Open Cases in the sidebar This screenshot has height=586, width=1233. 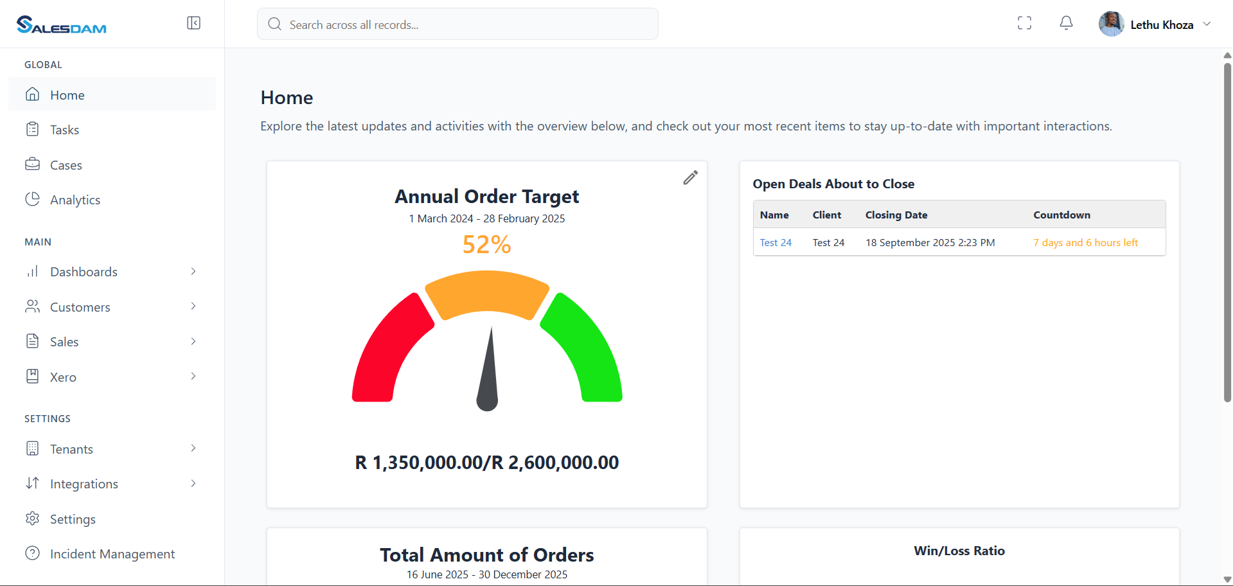click(66, 165)
